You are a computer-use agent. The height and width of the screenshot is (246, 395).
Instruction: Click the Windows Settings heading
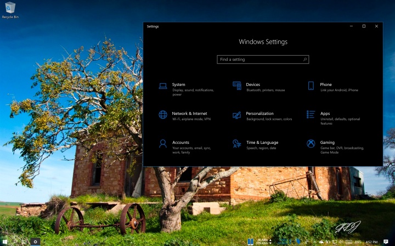(x=263, y=42)
